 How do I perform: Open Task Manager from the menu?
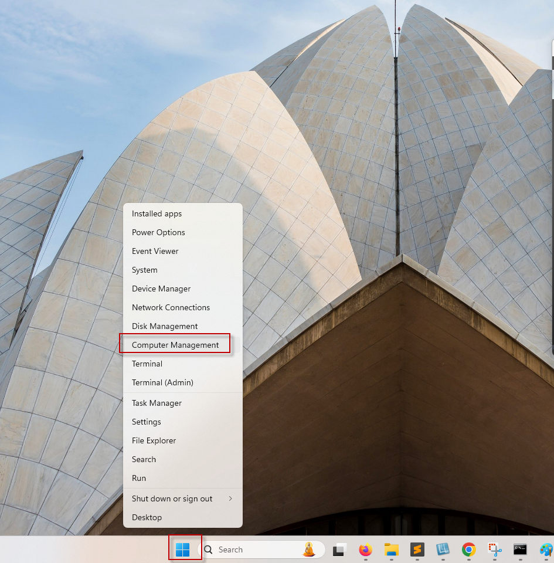coord(183,403)
